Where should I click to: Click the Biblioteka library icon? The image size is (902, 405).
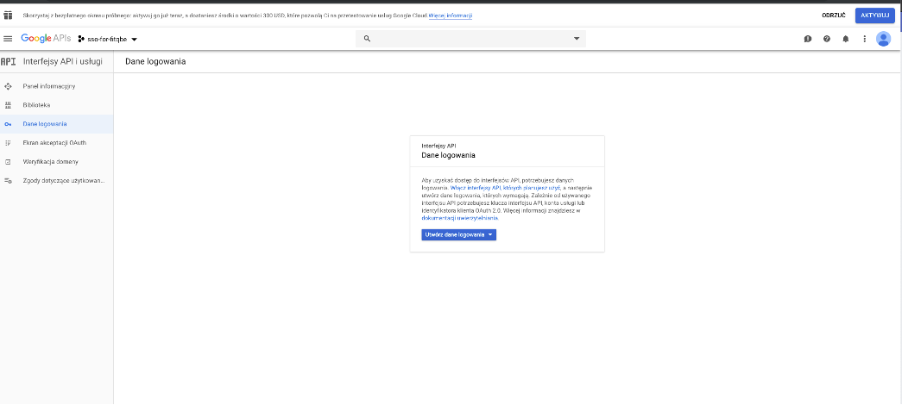8,105
